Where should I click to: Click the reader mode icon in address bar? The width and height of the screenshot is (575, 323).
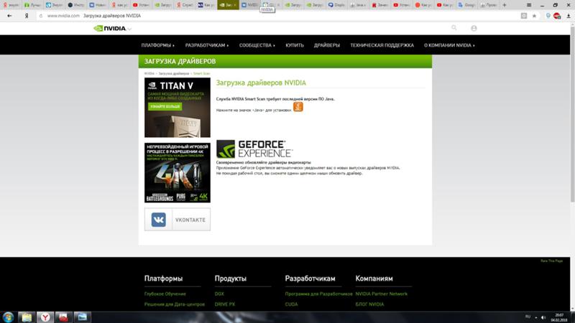click(x=524, y=16)
